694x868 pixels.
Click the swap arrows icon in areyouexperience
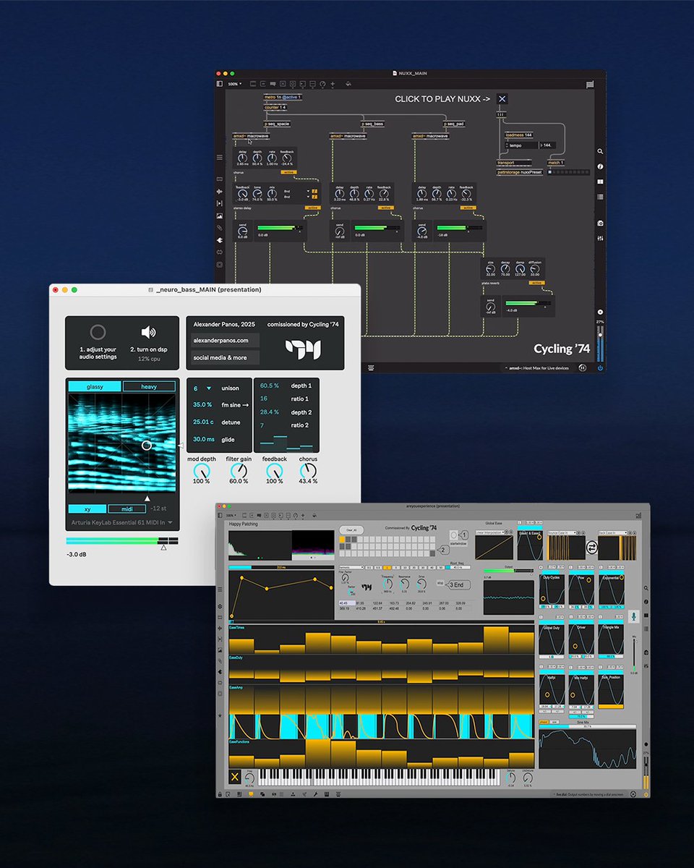pyautogui.click(x=592, y=547)
